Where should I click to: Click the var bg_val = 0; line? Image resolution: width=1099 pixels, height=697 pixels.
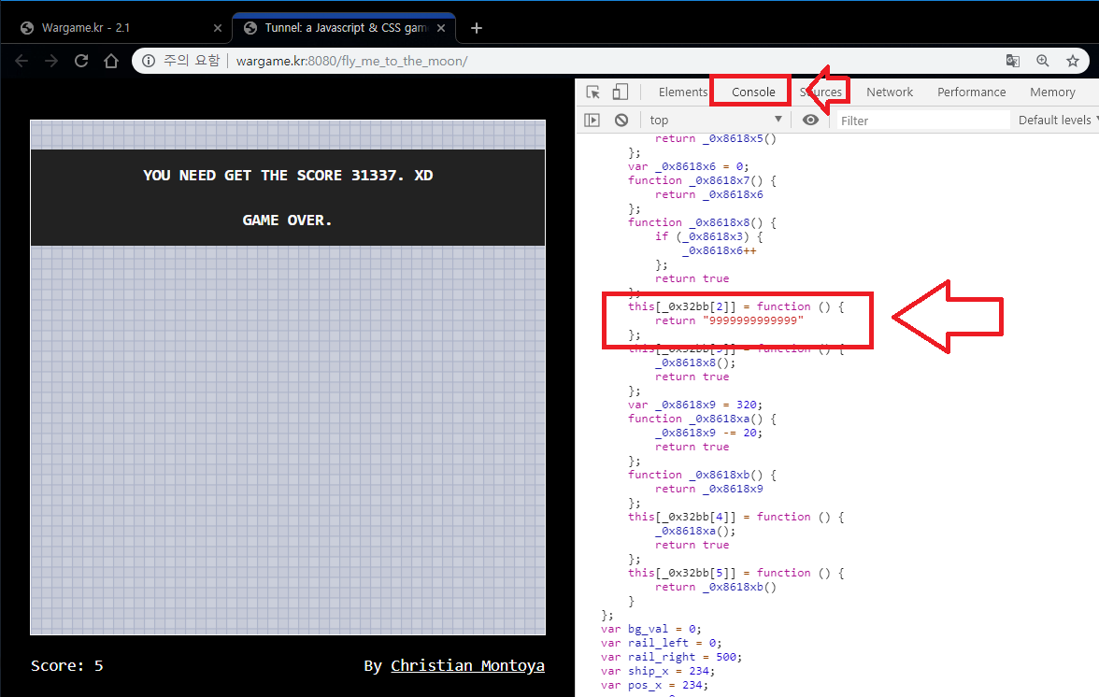650,629
